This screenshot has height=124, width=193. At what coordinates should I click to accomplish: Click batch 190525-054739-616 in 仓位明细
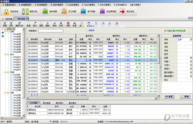57,110
